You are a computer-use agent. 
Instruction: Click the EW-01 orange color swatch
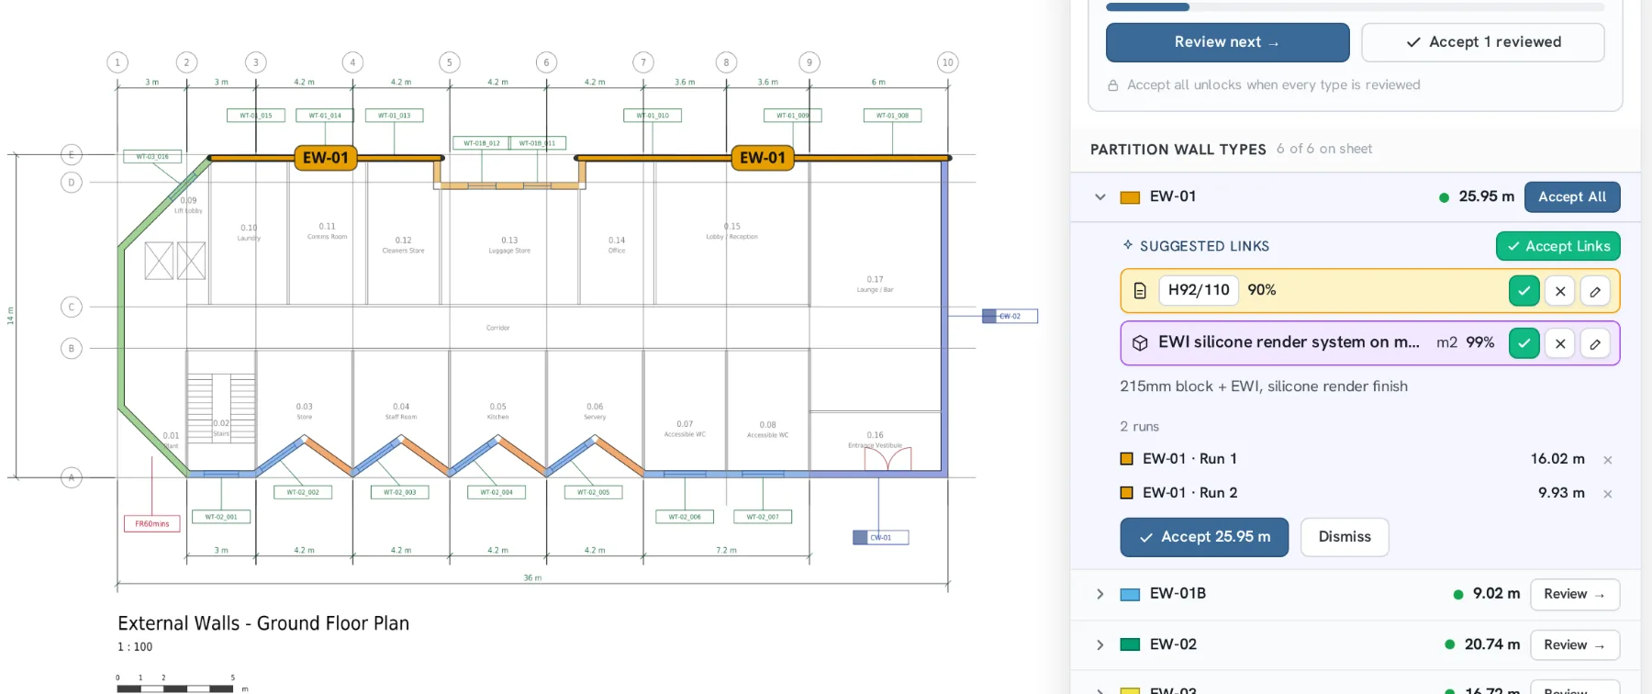pos(1130,197)
